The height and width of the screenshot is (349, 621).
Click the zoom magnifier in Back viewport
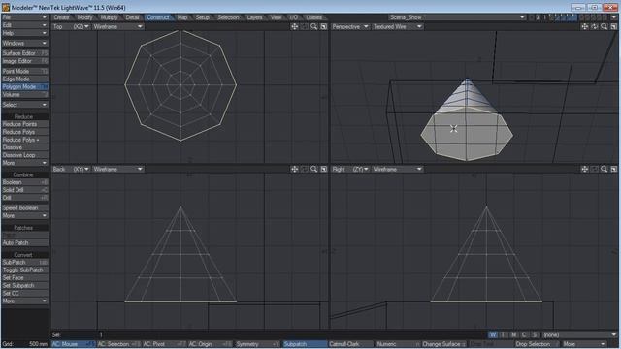tap(314, 169)
